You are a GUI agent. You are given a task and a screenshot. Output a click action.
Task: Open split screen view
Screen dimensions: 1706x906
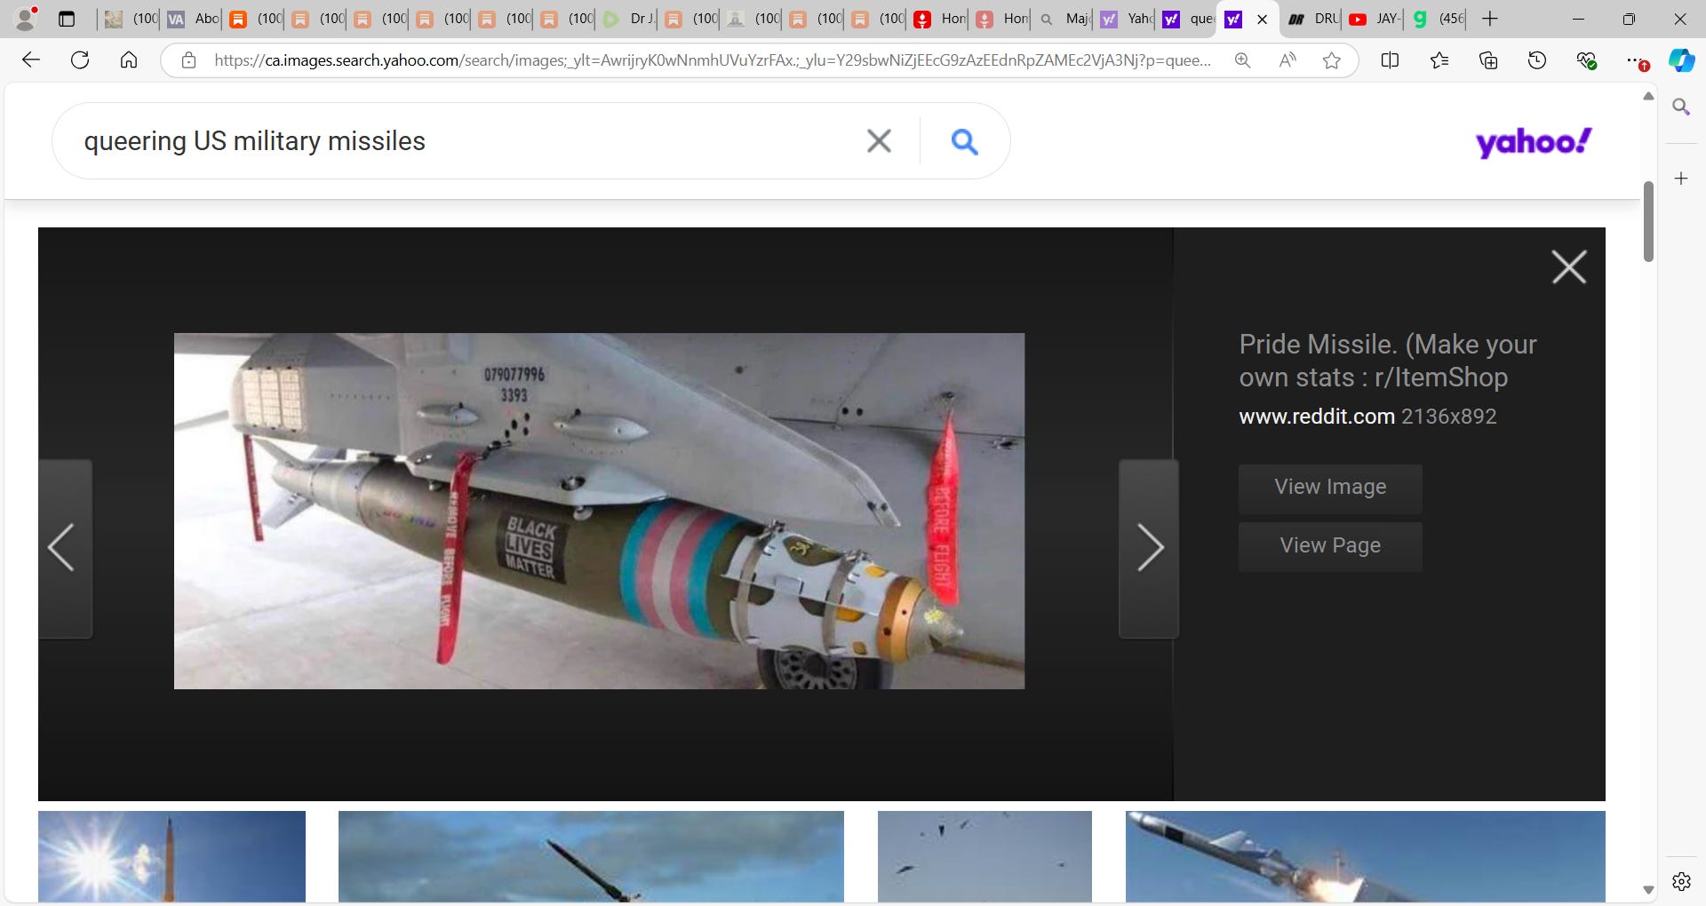(x=1391, y=60)
